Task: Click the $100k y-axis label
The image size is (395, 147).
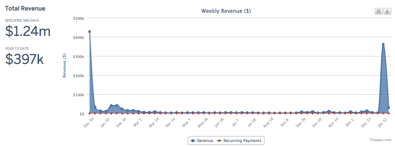Action: [79, 95]
